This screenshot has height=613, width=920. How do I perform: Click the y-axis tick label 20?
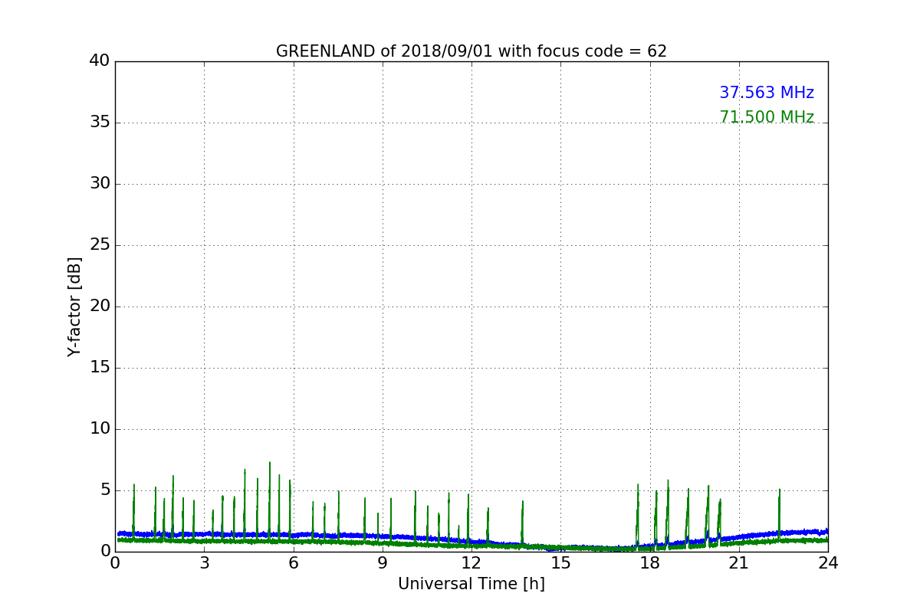100,306
